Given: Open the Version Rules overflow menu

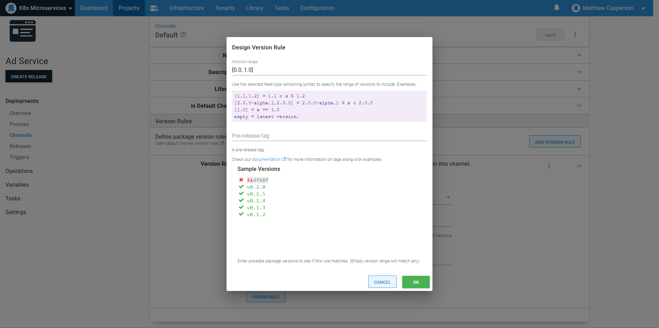Looking at the screenshot, I should [549, 166].
